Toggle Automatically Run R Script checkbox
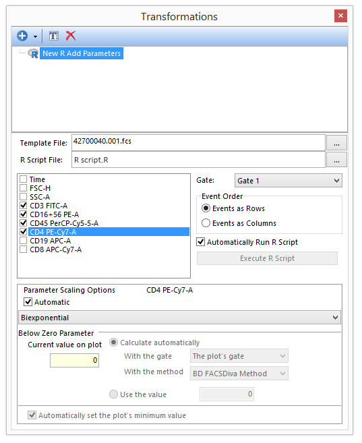 (x=200, y=242)
